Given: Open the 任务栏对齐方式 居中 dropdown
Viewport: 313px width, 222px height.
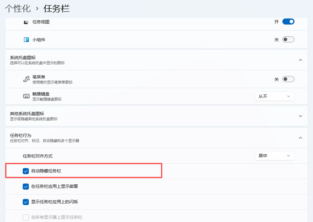Looking at the screenshot, I should click(x=274, y=155).
